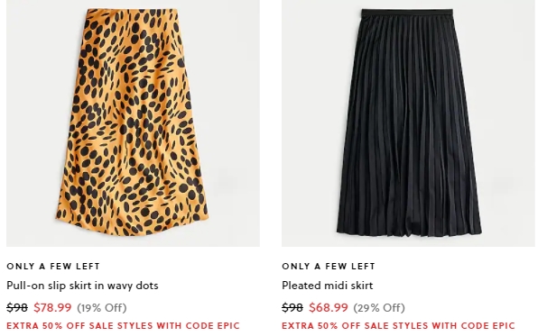This screenshot has width=538, height=336.
Task: Click the bottom hem of the pleated skirt
Action: 409,232
